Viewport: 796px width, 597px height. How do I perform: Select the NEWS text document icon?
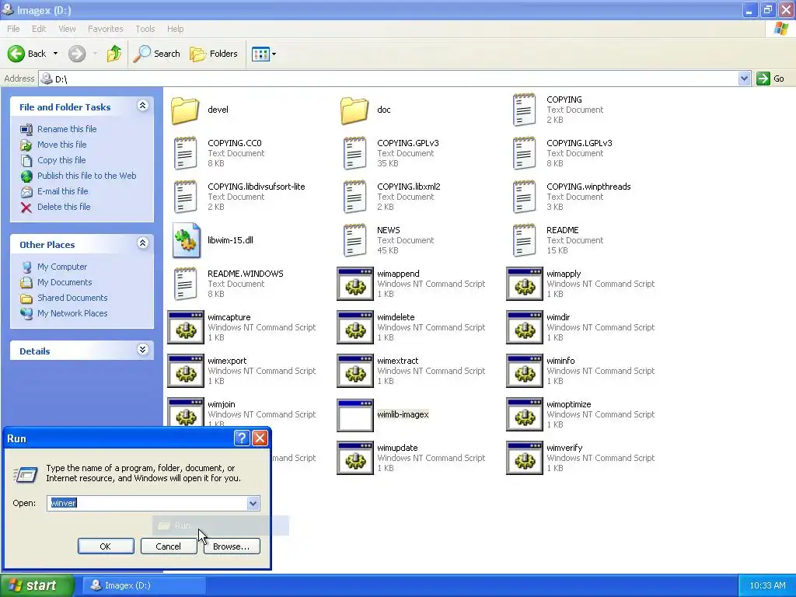tap(354, 241)
